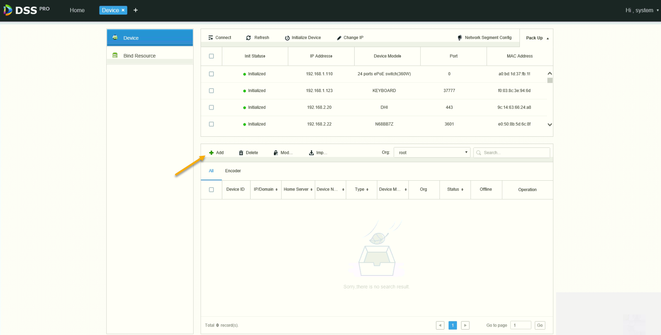Click the Import download icon
The image size is (661, 335).
[311, 153]
